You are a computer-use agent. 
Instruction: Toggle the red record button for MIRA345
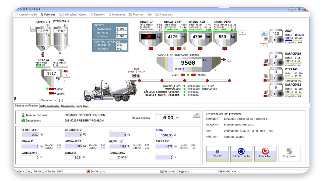(x=266, y=76)
